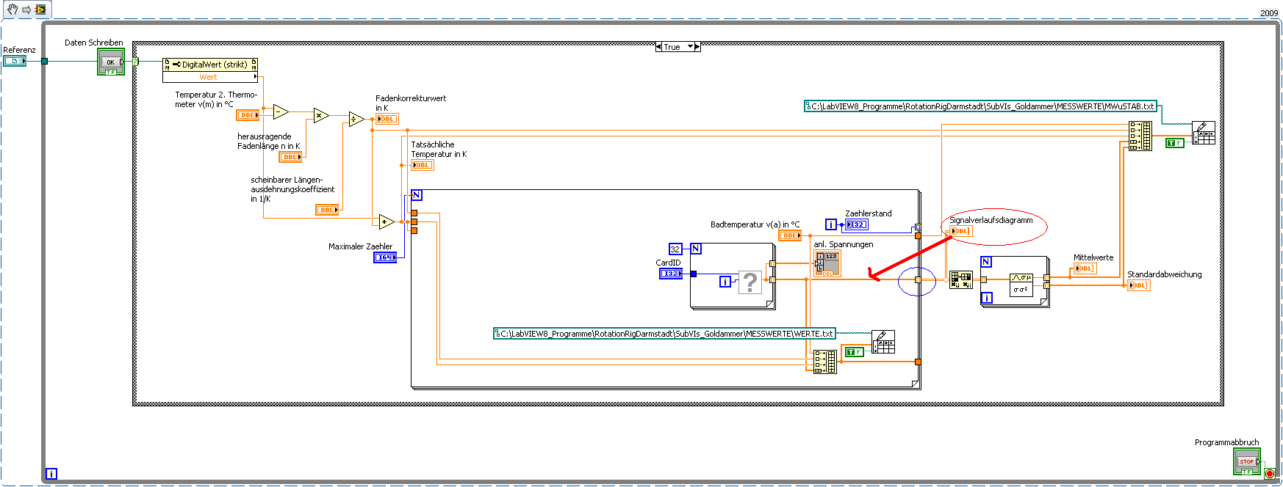The height and width of the screenshot is (487, 1283).
Task: Click the run arrow icon in toolbar
Action: (x=27, y=10)
